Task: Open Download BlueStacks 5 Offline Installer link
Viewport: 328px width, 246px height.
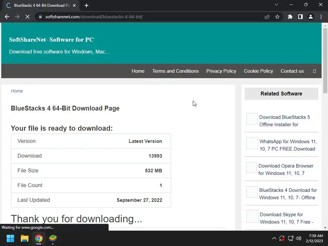Action: [284, 121]
